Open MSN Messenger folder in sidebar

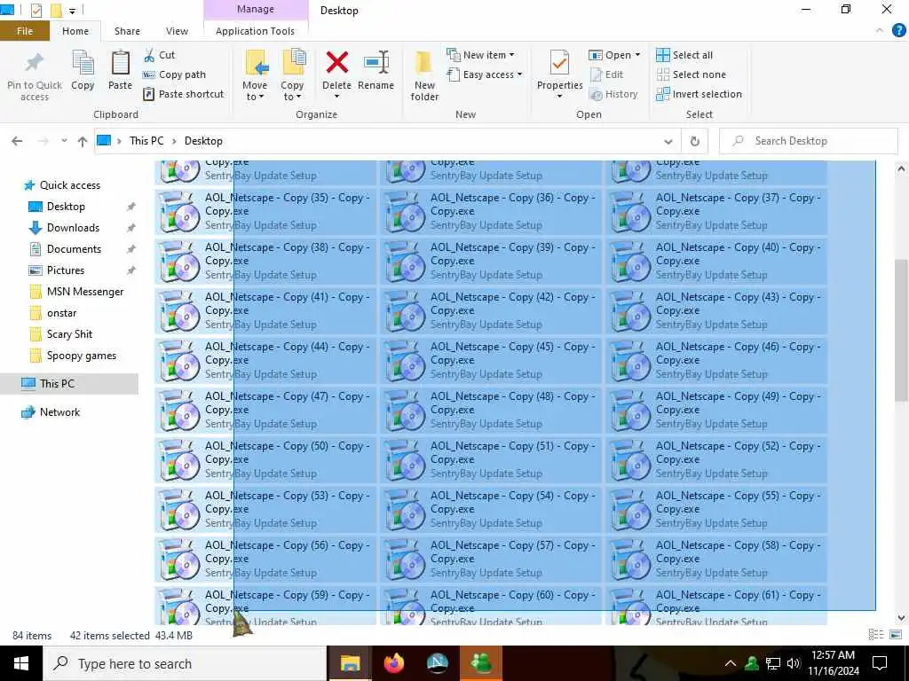click(x=85, y=292)
